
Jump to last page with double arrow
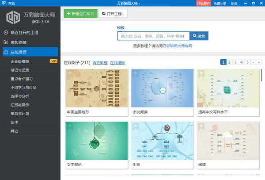(259, 62)
